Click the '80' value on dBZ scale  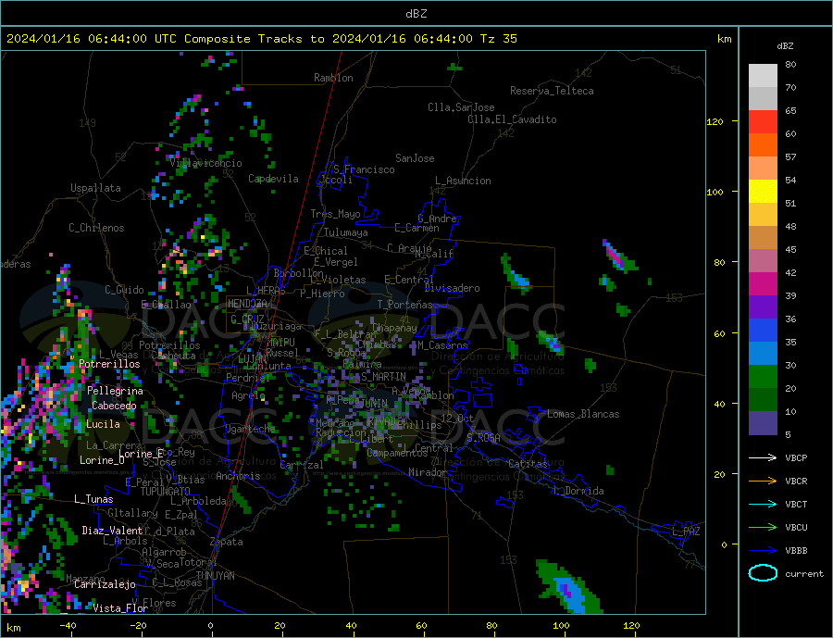[790, 64]
